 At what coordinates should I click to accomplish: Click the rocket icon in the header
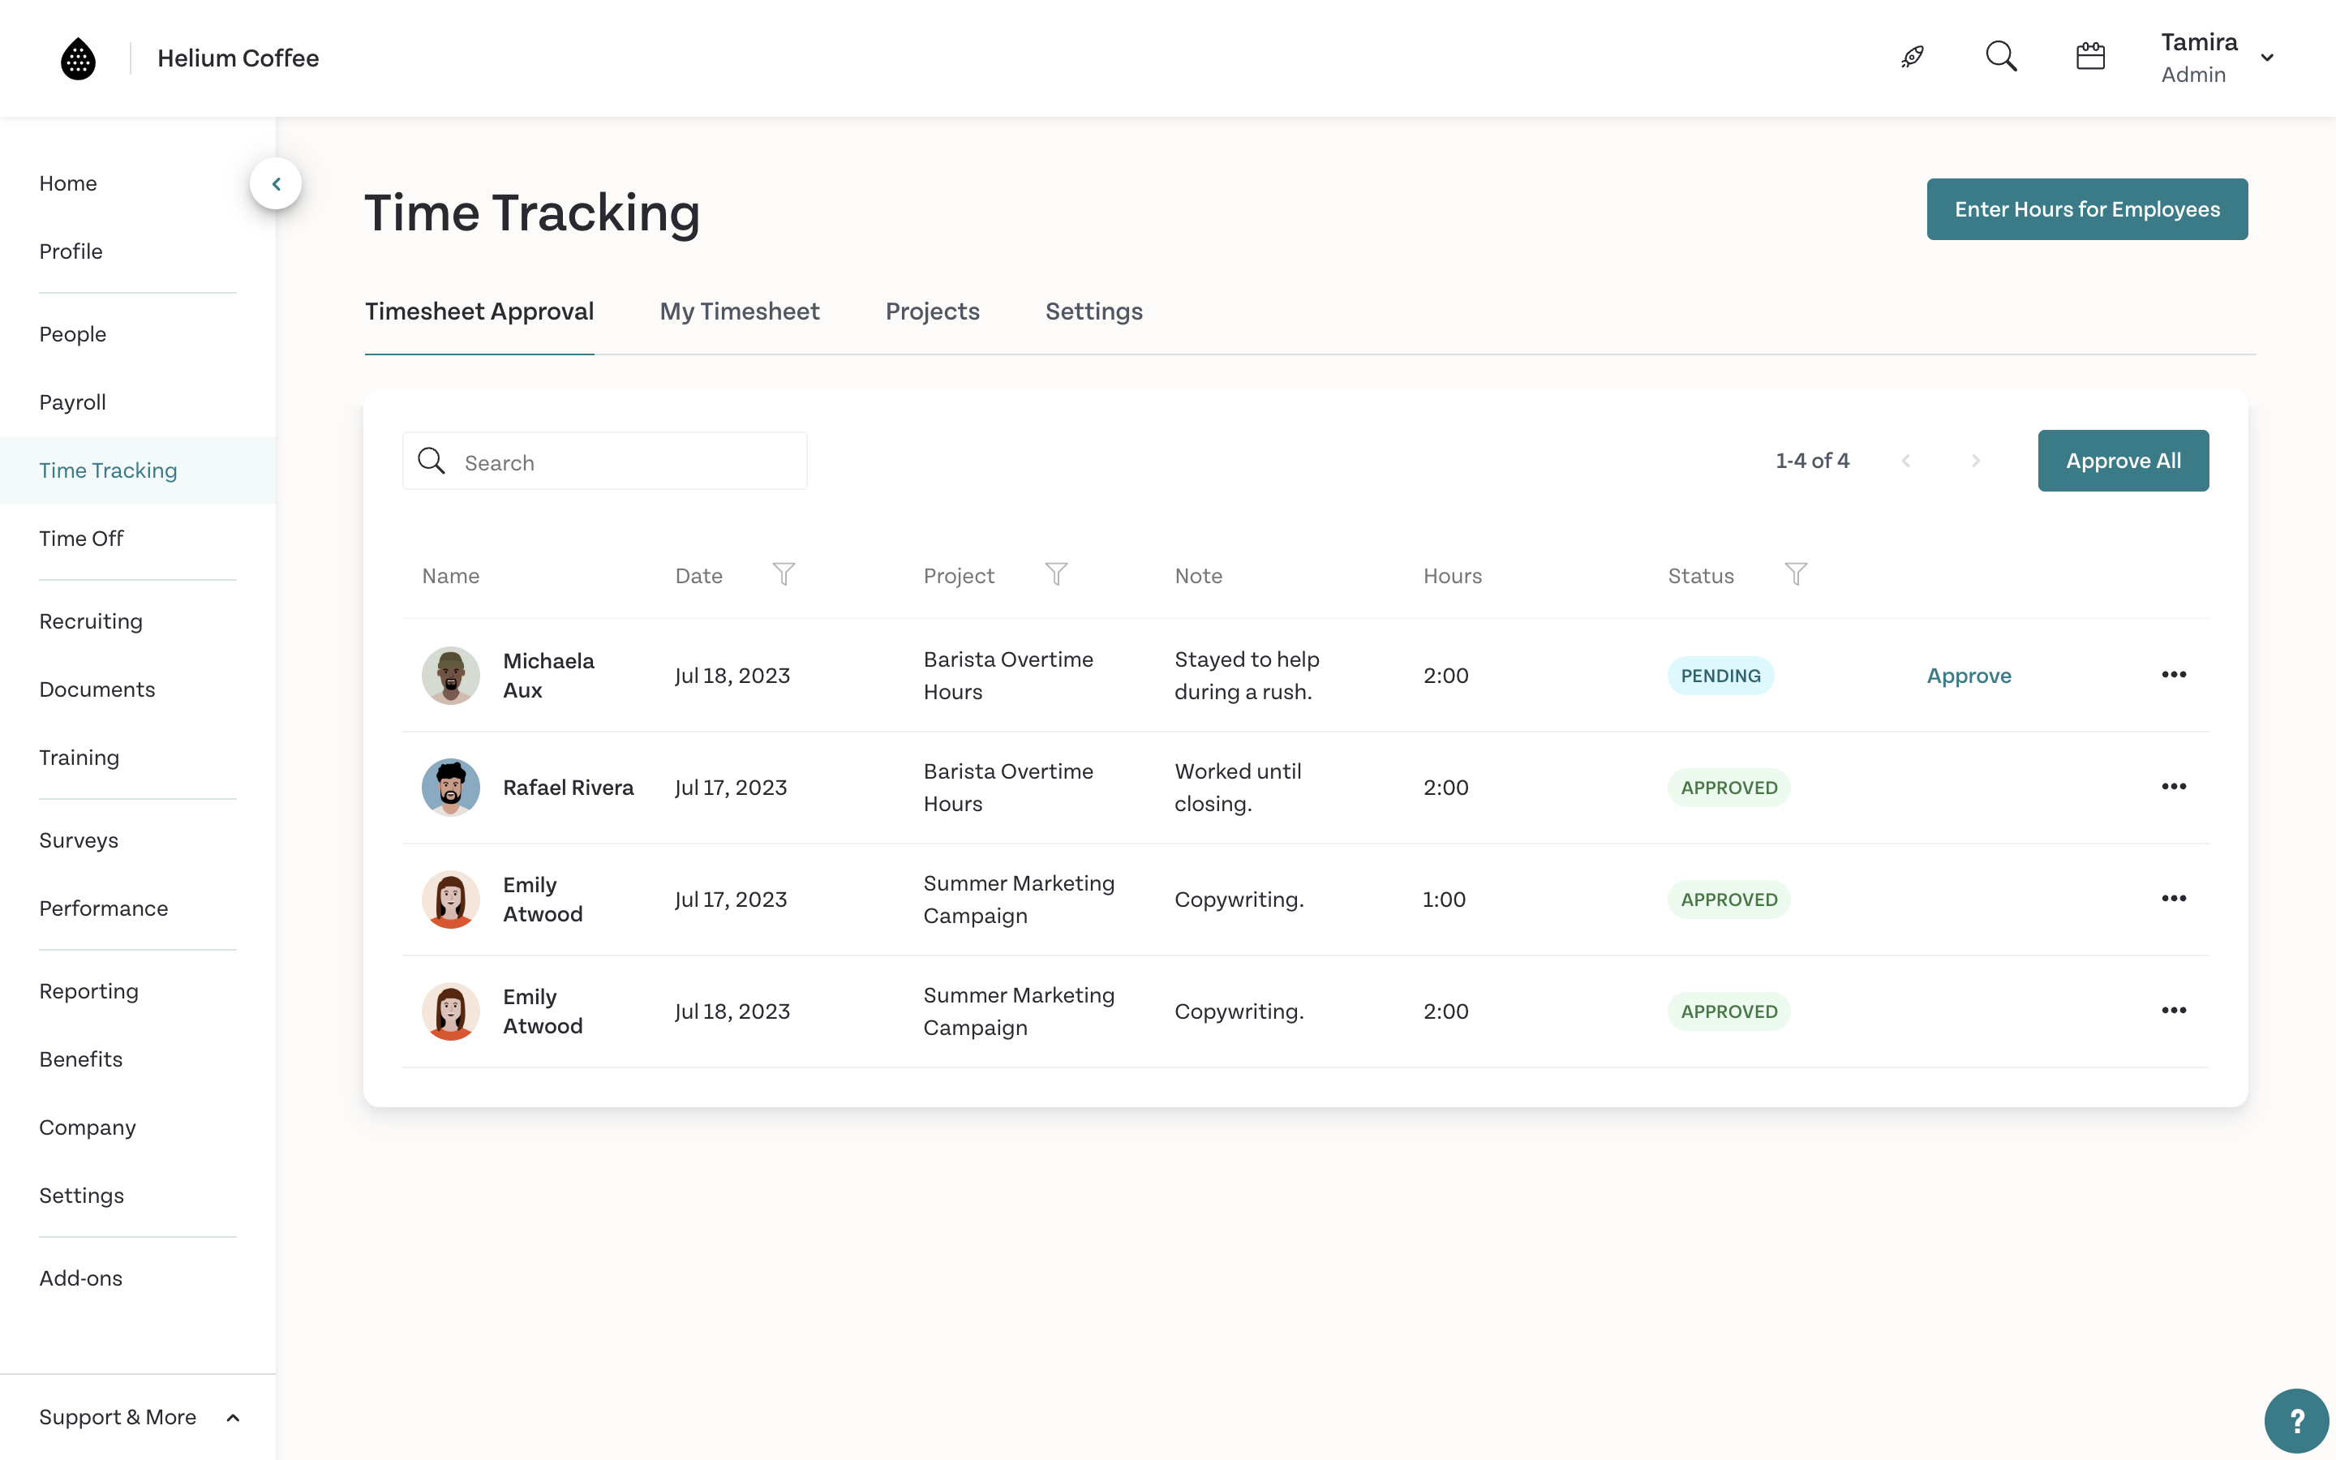point(1913,57)
